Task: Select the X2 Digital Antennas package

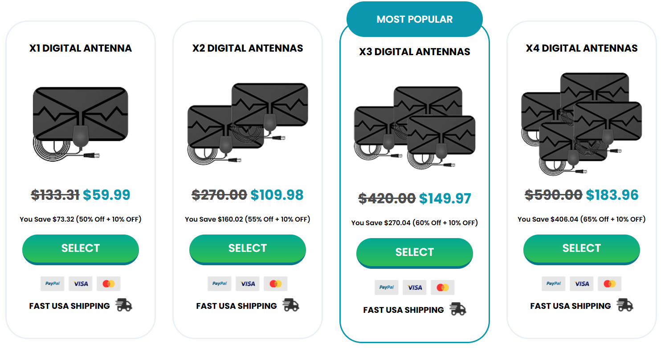Action: [x=248, y=248]
